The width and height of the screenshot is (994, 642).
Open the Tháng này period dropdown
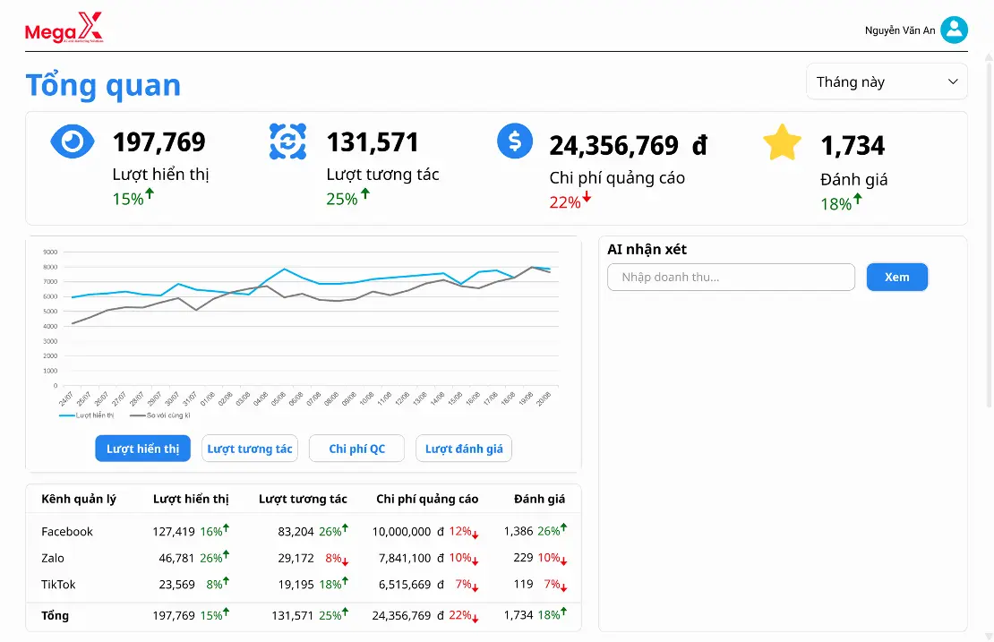(886, 81)
